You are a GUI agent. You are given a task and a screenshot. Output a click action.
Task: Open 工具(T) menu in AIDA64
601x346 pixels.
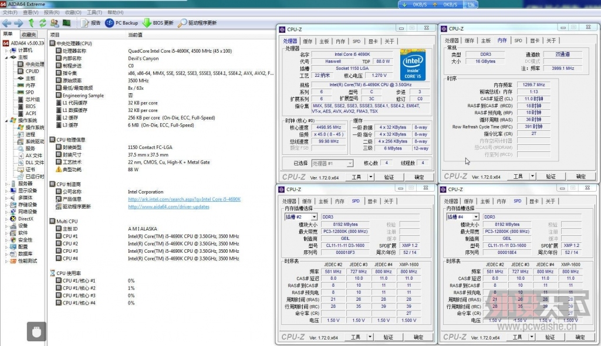pyautogui.click(x=94, y=12)
